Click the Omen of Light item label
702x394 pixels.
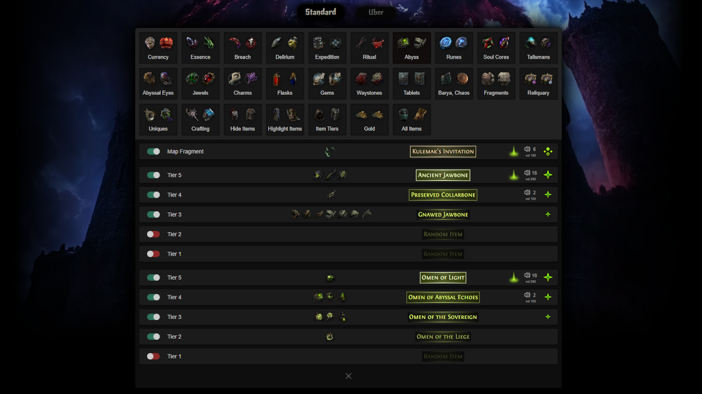443,277
